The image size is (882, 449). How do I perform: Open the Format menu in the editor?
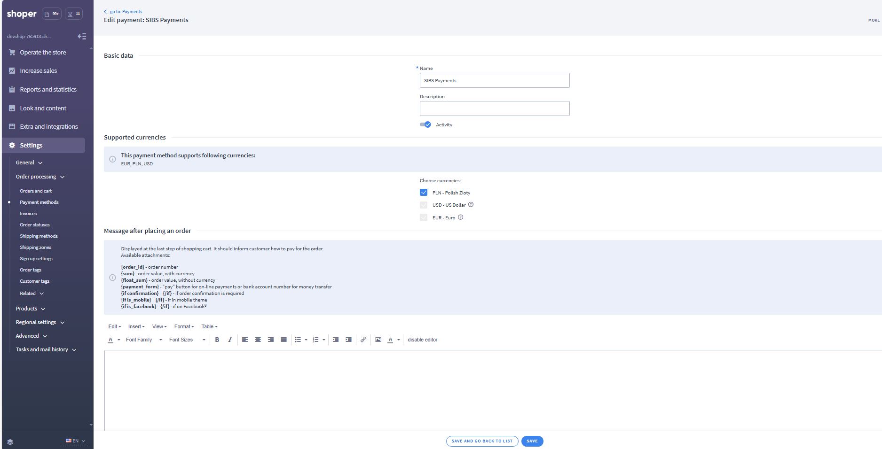pyautogui.click(x=184, y=326)
